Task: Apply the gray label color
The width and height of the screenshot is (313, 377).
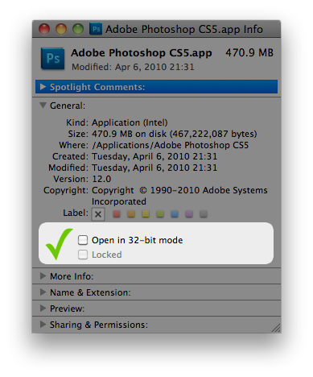Action: 204,213
